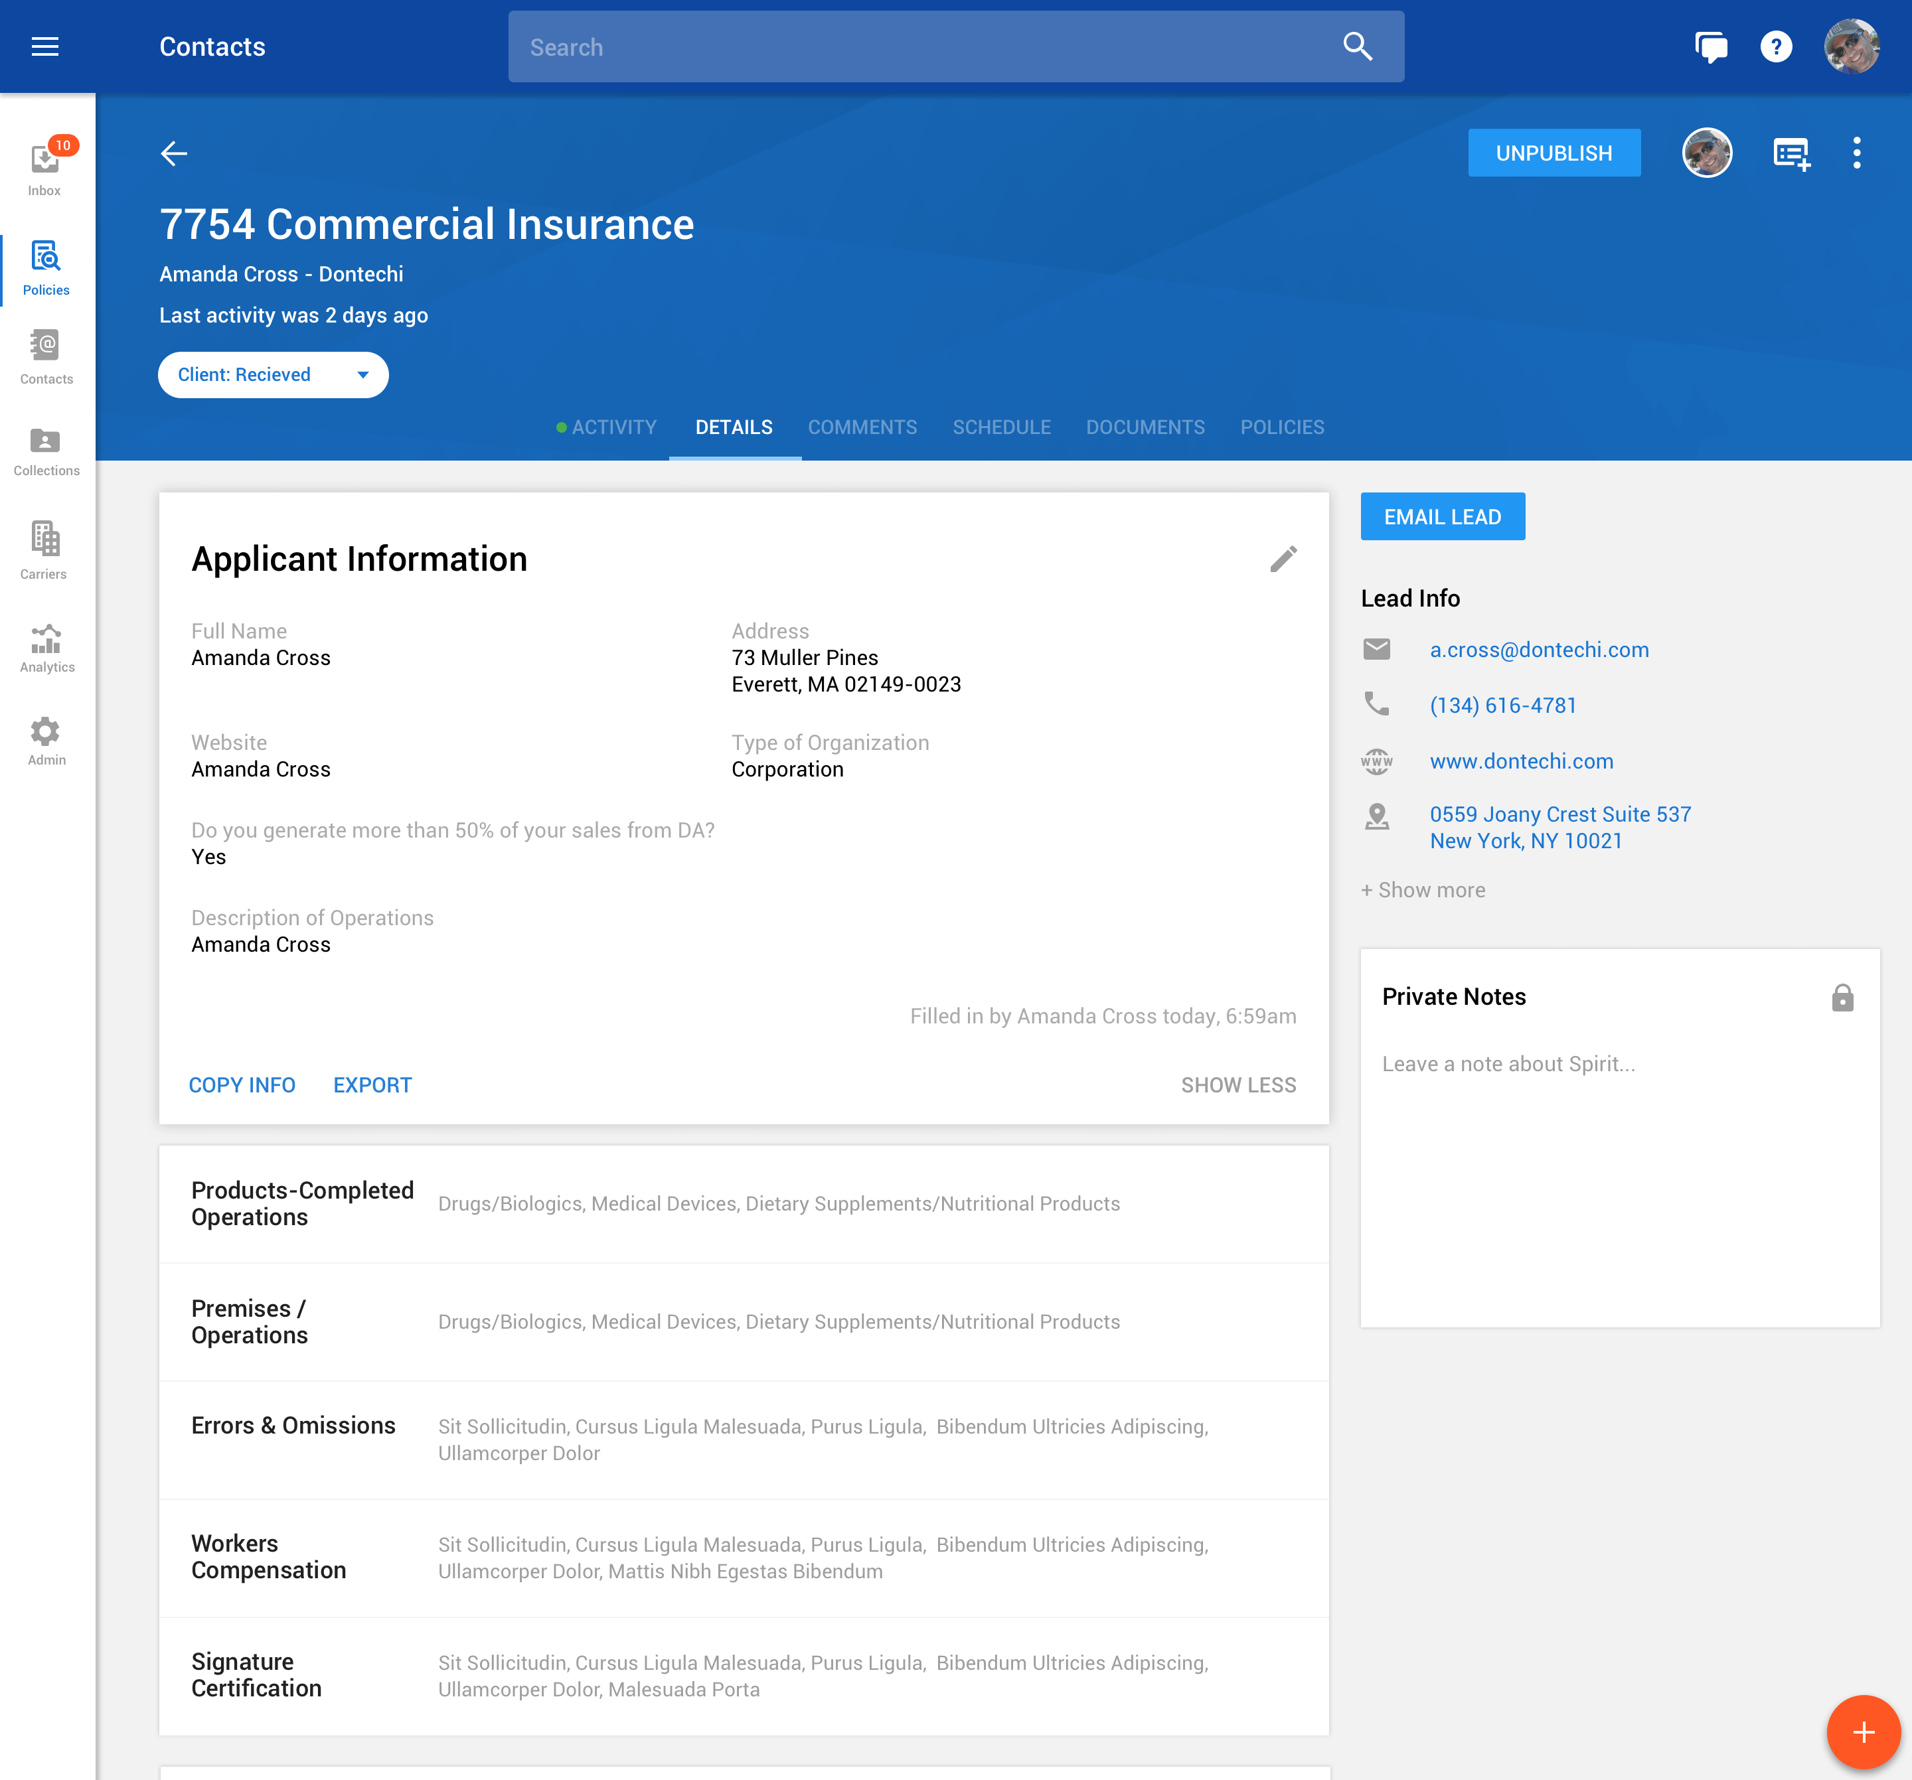Click the orange plus floating button
Screen dimensions: 1912x1780
click(1863, 1732)
